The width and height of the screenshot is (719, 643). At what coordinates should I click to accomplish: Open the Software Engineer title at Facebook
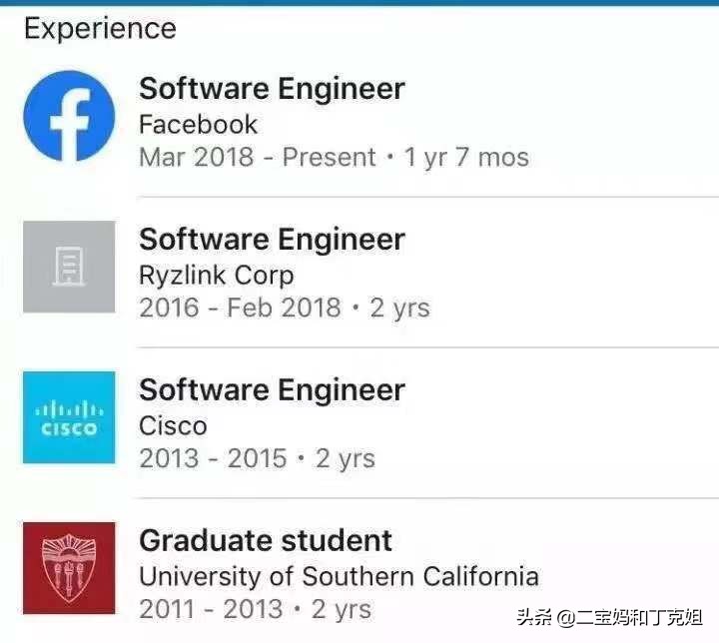click(x=272, y=89)
